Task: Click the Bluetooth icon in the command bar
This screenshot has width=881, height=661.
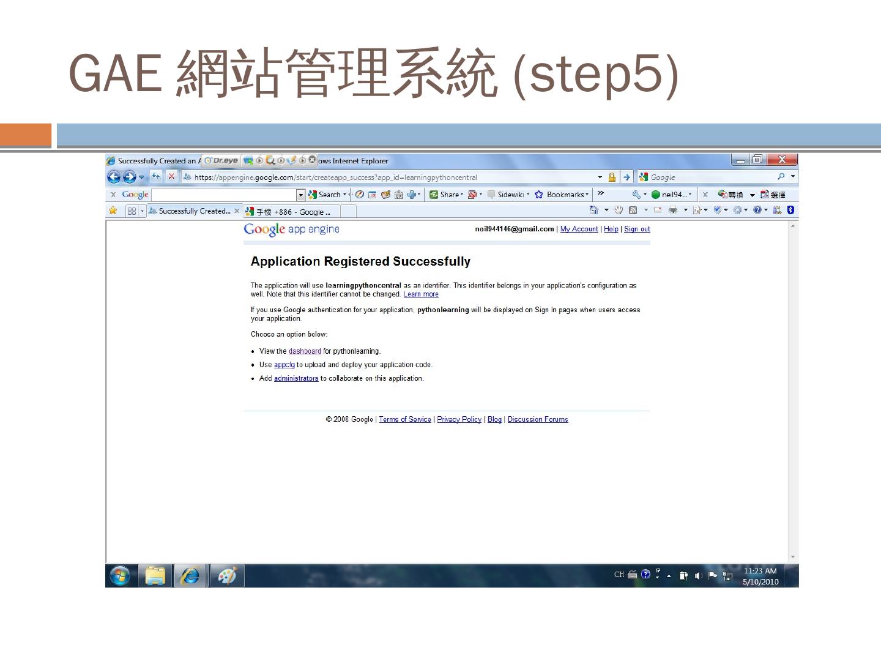Action: (790, 210)
